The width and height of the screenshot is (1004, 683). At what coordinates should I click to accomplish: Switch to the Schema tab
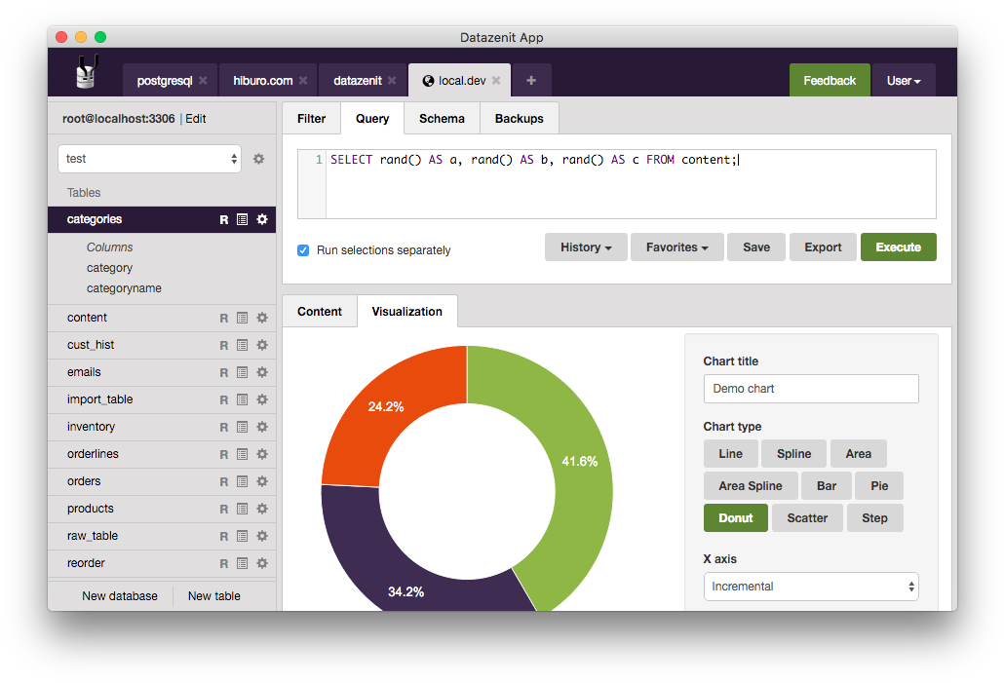442,118
